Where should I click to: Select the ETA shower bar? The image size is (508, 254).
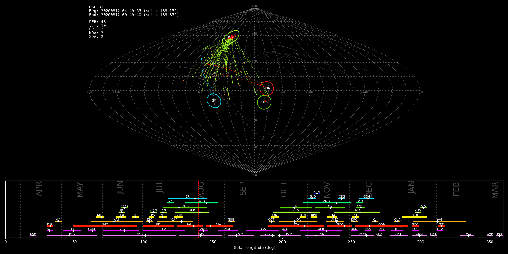[72, 235]
